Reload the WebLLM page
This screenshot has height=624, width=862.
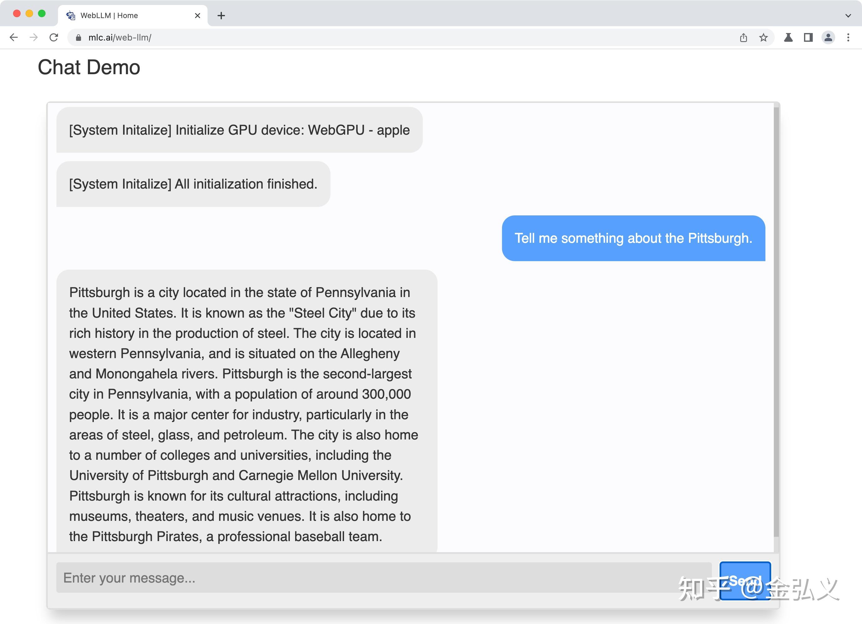(x=54, y=37)
